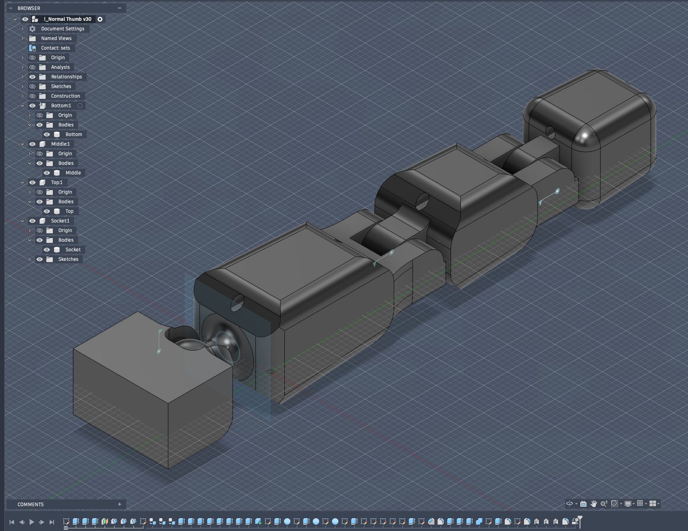This screenshot has width=688, height=531.
Task: Open the Orbit tool dropdown arrow
Action: pos(576,504)
